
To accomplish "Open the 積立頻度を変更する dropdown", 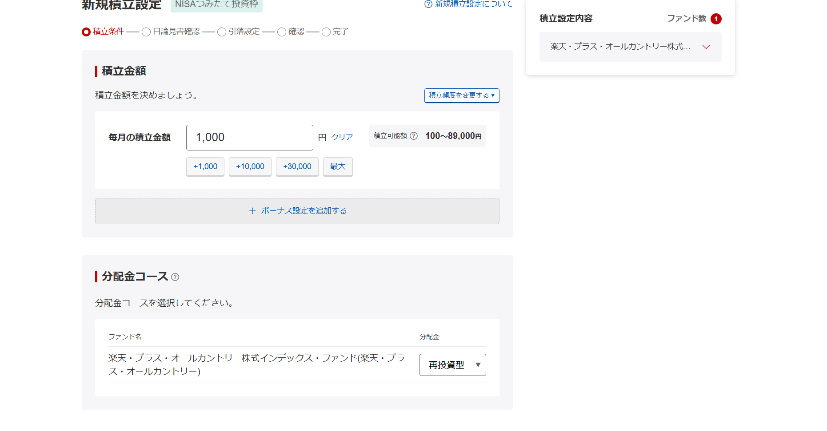I will tap(462, 95).
